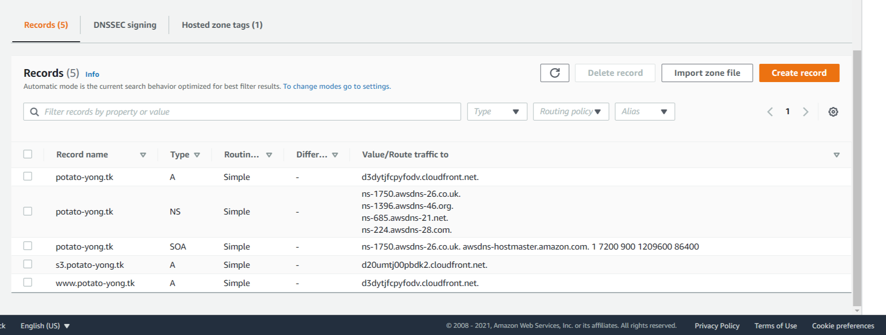Select the potato-yong.tk NS record checkbox
This screenshot has width=886, height=335.
tap(28, 211)
